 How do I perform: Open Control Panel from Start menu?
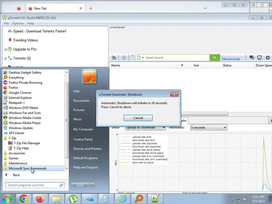coord(83,139)
